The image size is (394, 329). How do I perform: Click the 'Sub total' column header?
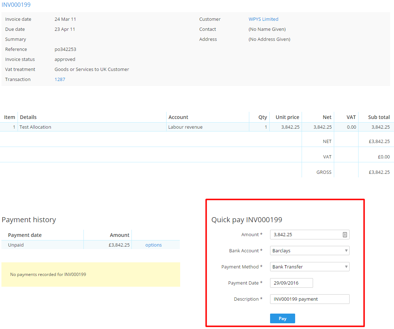pos(379,117)
